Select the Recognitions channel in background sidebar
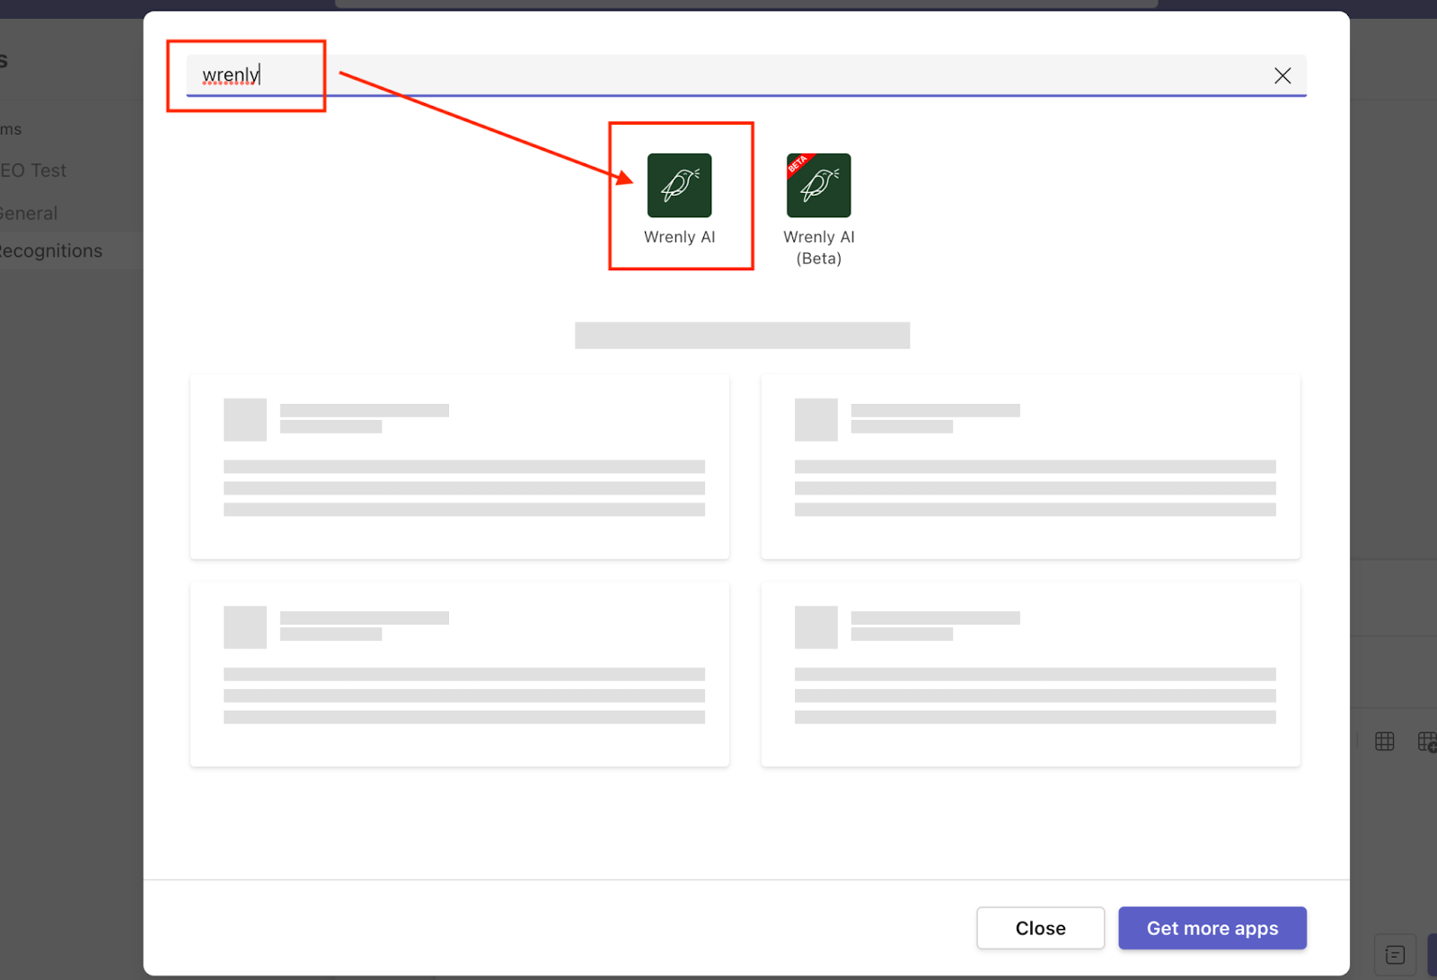1437x980 pixels. pyautogui.click(x=51, y=251)
